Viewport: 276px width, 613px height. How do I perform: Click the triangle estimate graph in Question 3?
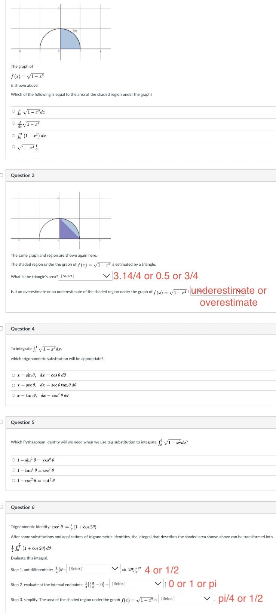pyautogui.click(x=61, y=221)
